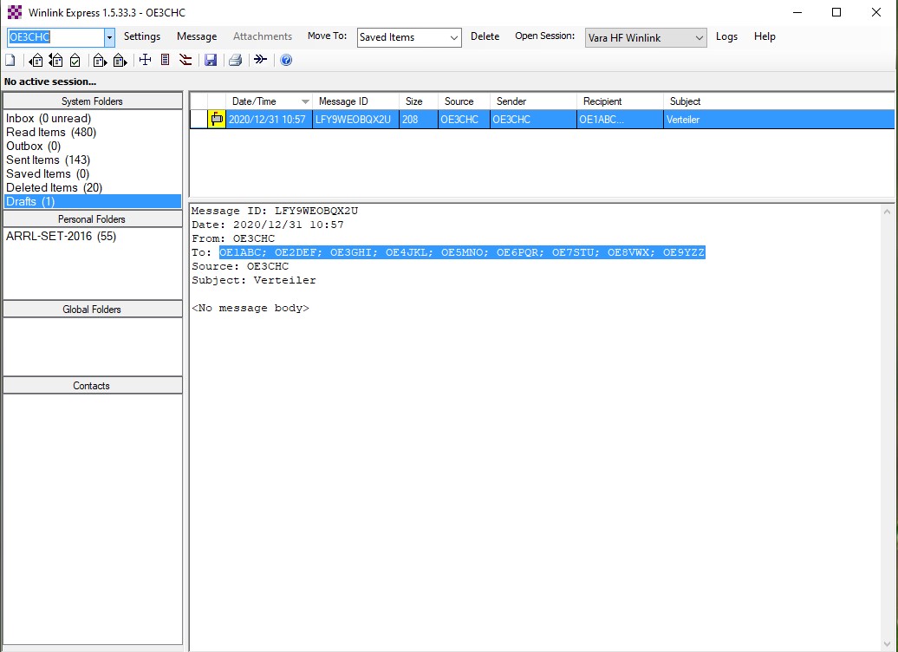The width and height of the screenshot is (898, 652).
Task: Open the Message menu
Action: [197, 36]
